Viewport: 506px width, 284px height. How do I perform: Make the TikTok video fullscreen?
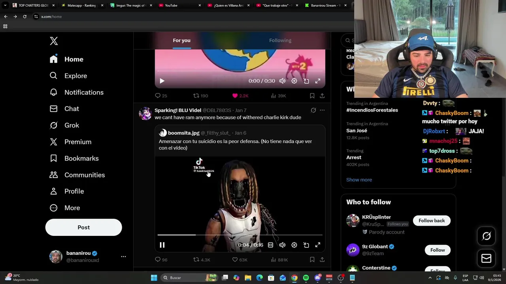(x=318, y=245)
